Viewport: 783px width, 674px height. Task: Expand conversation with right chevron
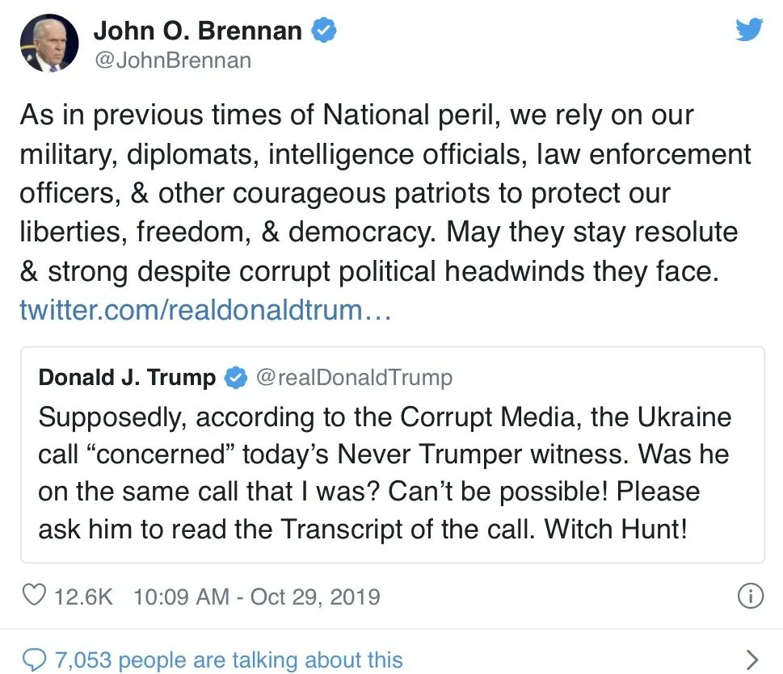click(751, 659)
